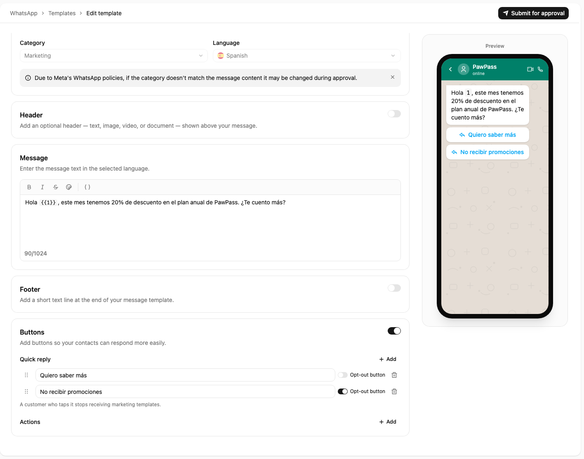
Task: Apply bold formatting in message toolbar
Action: pyautogui.click(x=29, y=187)
